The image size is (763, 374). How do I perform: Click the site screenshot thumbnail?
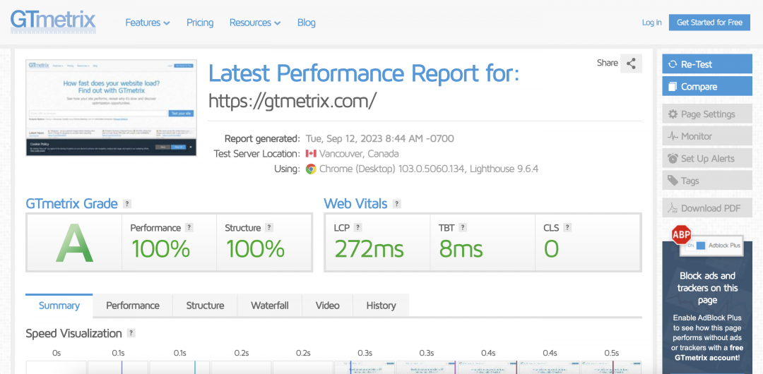pos(111,108)
